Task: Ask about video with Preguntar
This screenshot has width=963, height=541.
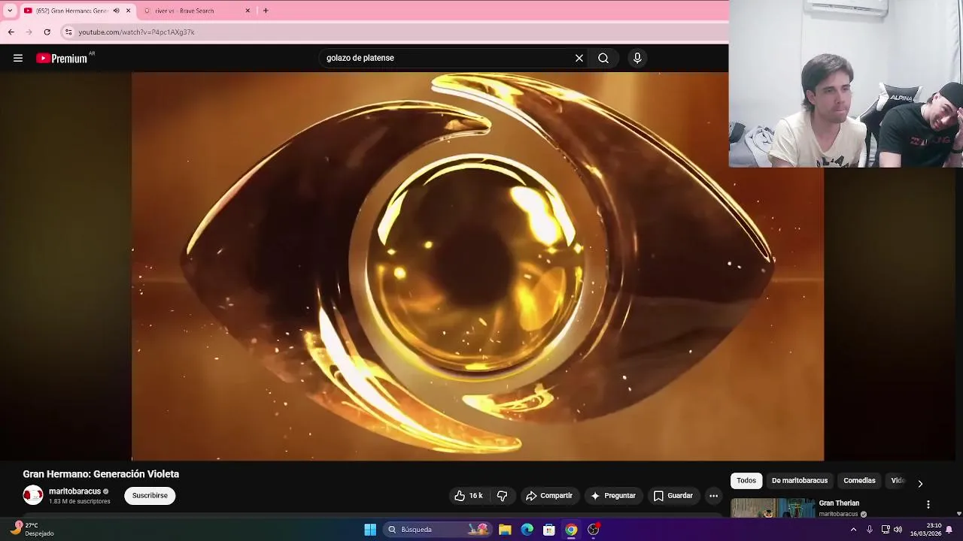Action: pyautogui.click(x=613, y=496)
